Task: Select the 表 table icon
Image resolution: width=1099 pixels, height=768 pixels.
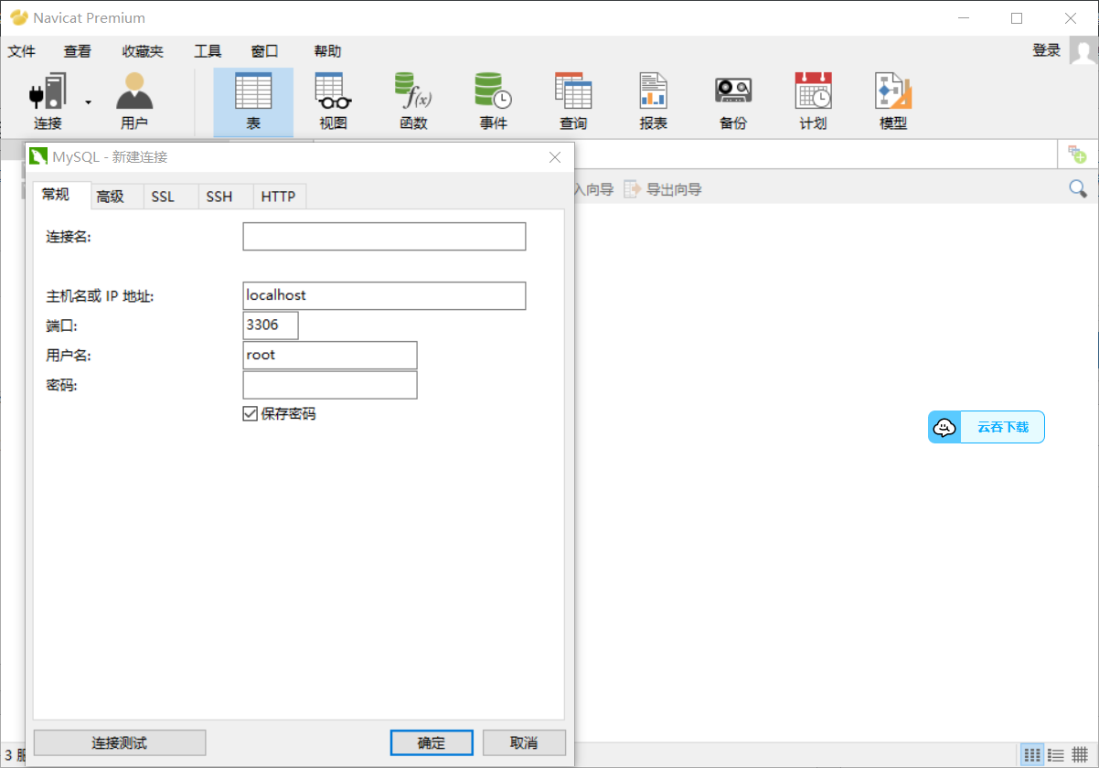Action: (x=253, y=92)
